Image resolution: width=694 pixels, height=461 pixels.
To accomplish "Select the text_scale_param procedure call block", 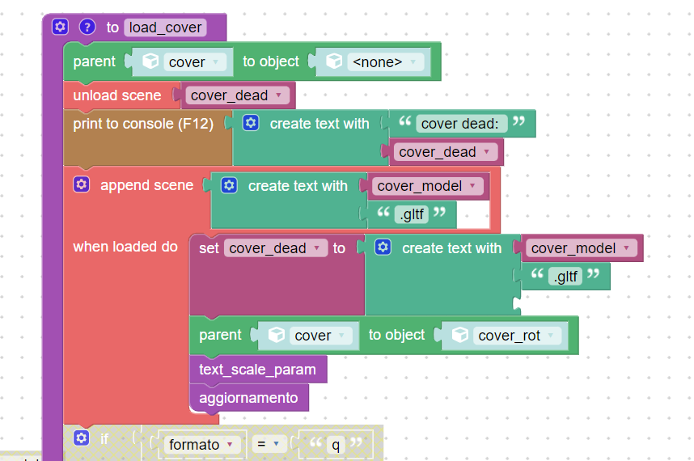I will (x=257, y=370).
